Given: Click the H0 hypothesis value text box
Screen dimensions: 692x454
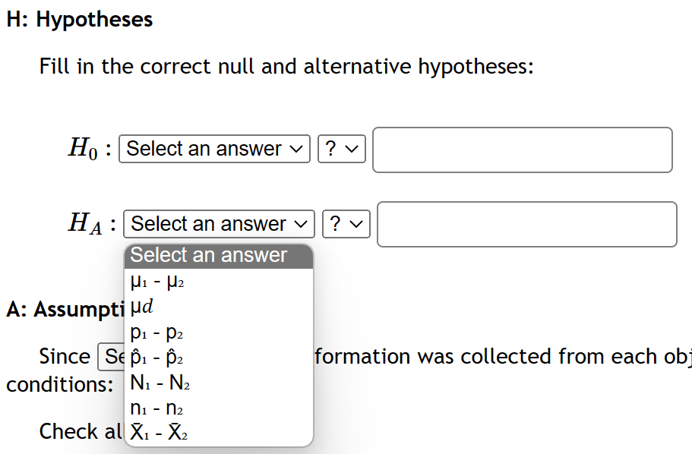Looking at the screenshot, I should 522,150.
